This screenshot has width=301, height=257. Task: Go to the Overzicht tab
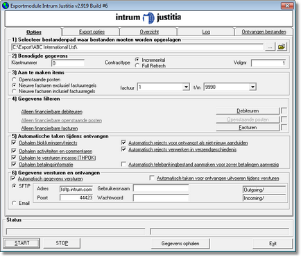[x=149, y=32]
